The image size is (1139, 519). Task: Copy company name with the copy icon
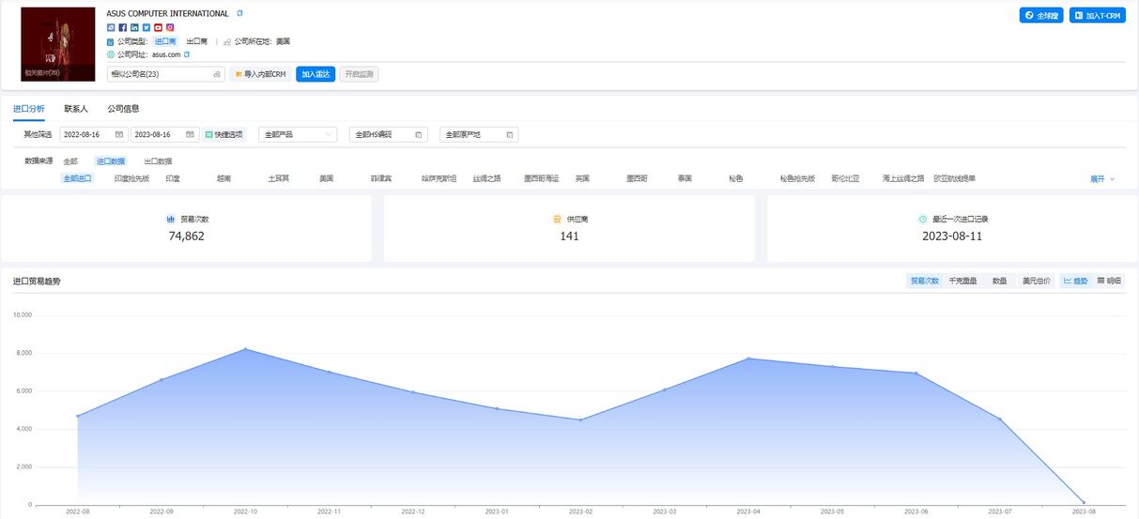coord(239,14)
